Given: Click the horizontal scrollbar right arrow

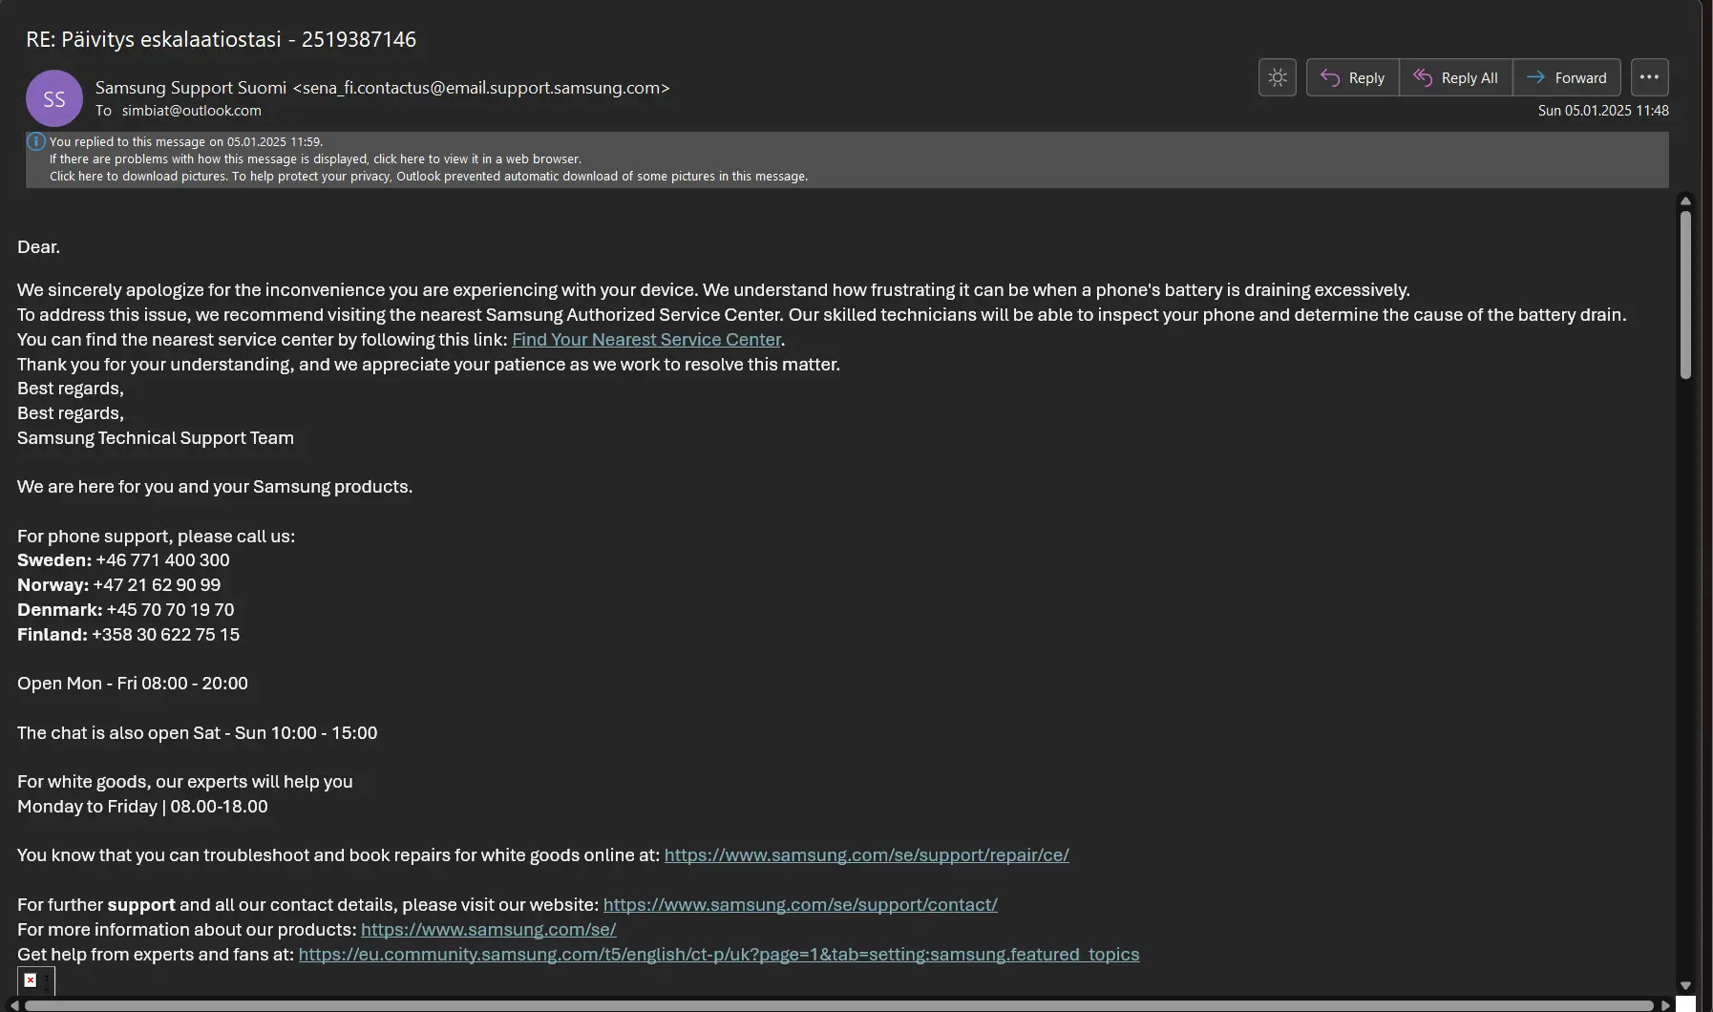Looking at the screenshot, I should tap(1666, 1005).
